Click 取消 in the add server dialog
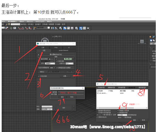Image resolution: width=156 pixels, height=132 pixels. coord(72,97)
